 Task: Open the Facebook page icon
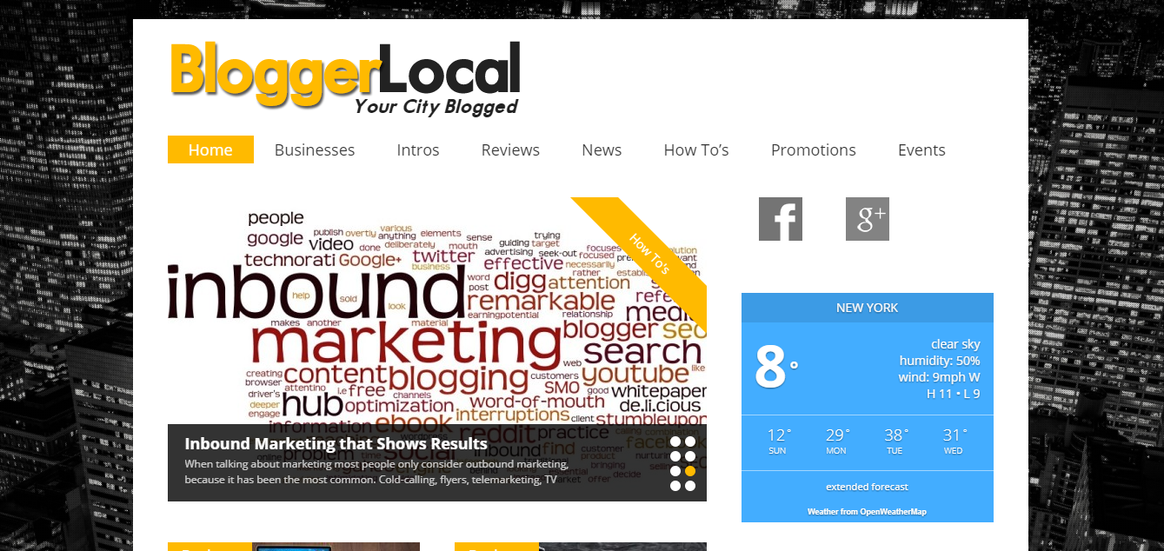click(x=781, y=219)
